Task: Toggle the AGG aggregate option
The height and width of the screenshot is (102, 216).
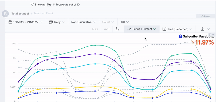Action: tap(95, 29)
